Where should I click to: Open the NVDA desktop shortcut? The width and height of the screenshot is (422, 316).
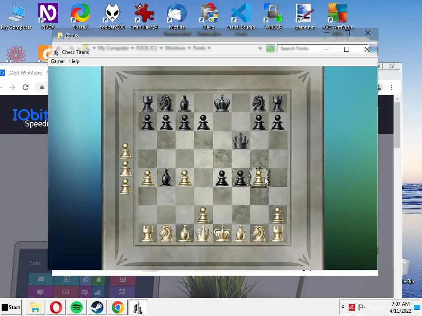(x=48, y=16)
